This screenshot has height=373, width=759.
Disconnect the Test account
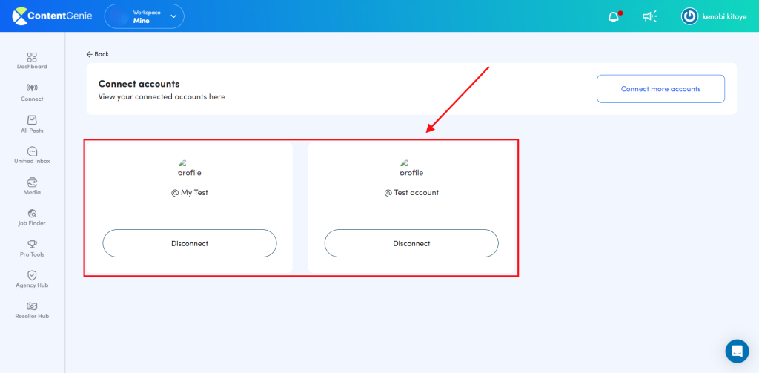[411, 243]
